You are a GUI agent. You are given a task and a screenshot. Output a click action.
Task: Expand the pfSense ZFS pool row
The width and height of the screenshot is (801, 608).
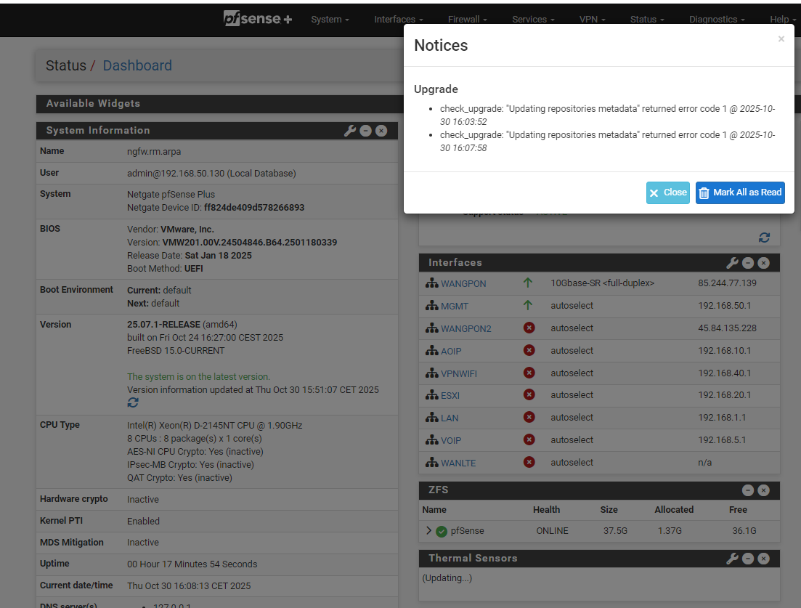428,531
